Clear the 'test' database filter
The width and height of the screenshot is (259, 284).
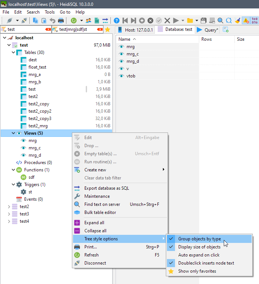point(48,29)
